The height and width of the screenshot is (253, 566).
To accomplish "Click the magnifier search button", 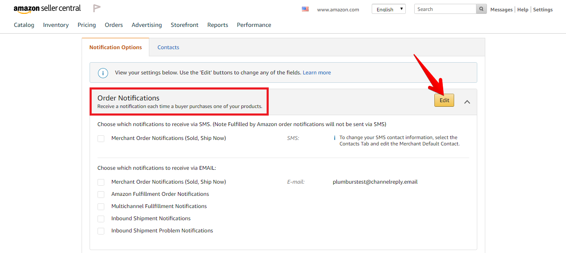I will pos(481,9).
